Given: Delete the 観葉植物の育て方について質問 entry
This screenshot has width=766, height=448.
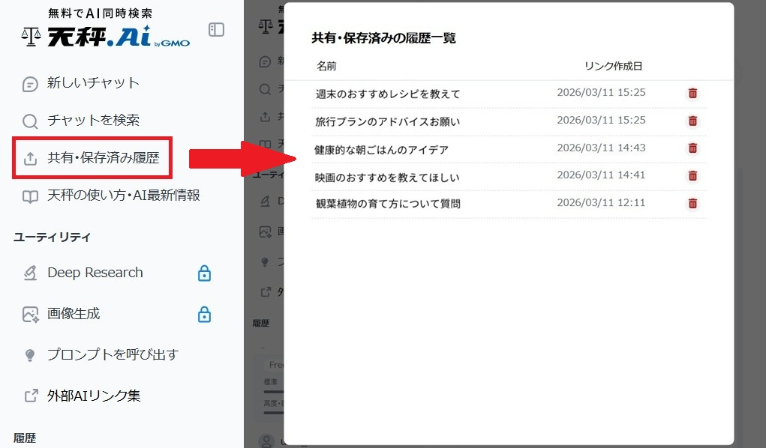Looking at the screenshot, I should point(692,203).
